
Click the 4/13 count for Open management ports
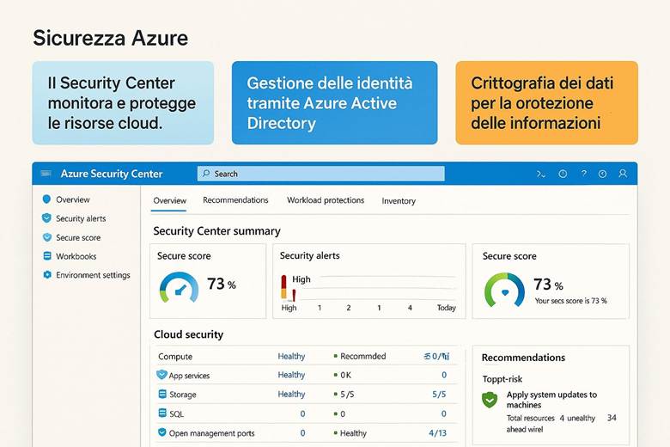click(437, 433)
